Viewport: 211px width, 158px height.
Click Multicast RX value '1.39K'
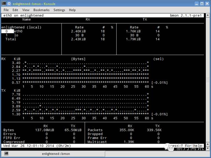129,142
